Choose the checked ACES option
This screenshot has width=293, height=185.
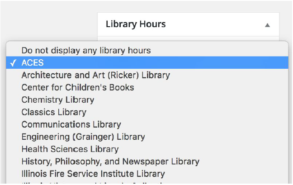click(33, 63)
